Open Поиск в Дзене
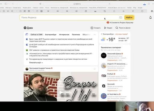This screenshot has width=154, height=111. coord(123,28)
